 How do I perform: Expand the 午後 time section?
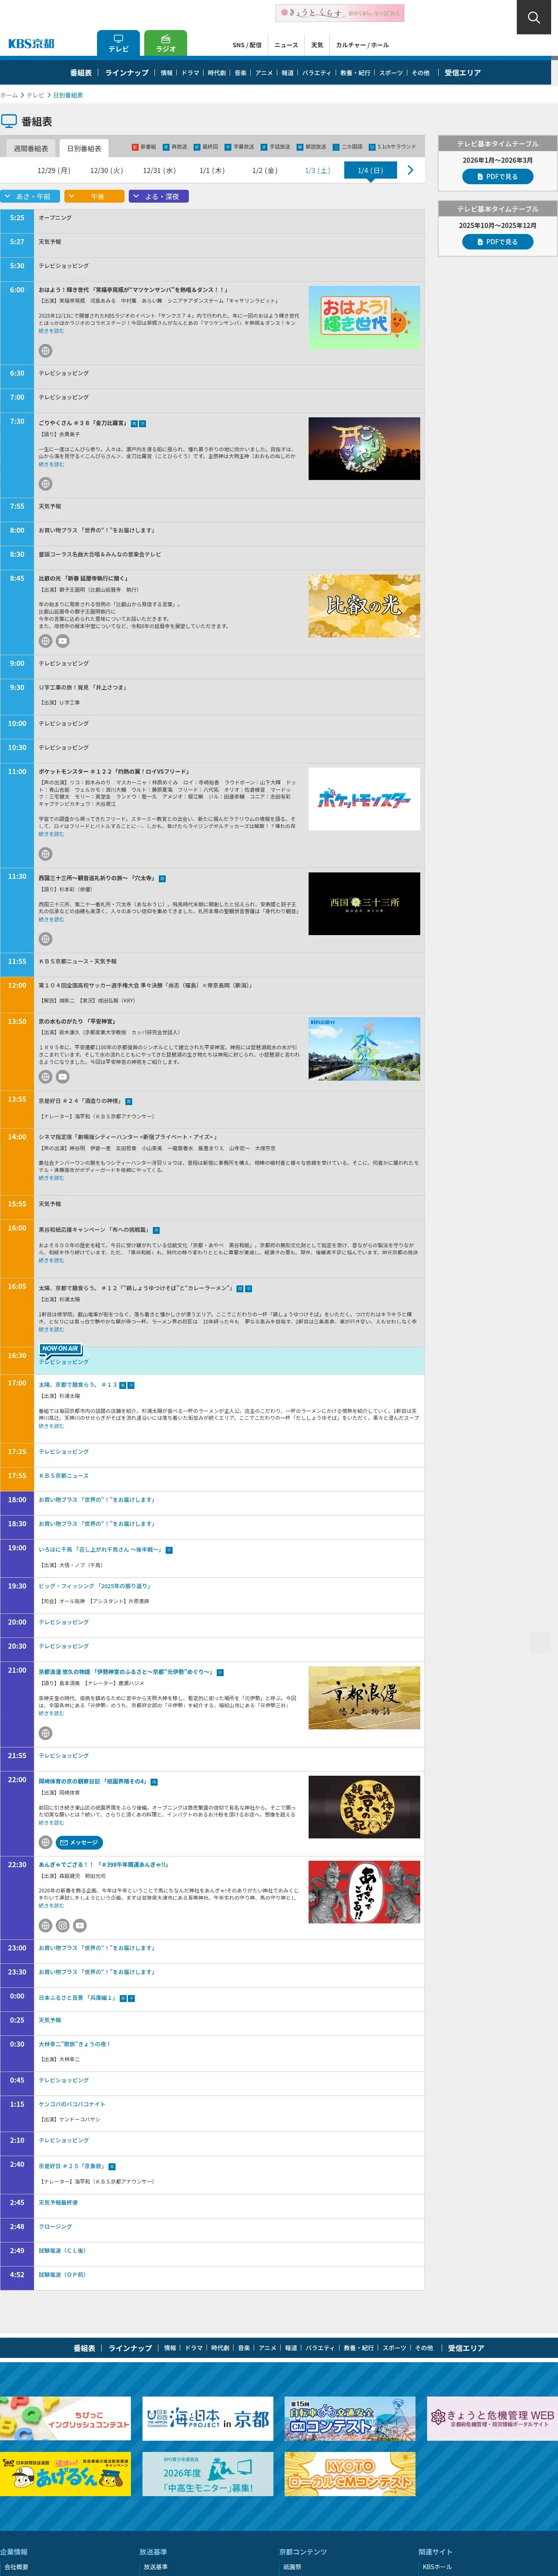tap(95, 196)
